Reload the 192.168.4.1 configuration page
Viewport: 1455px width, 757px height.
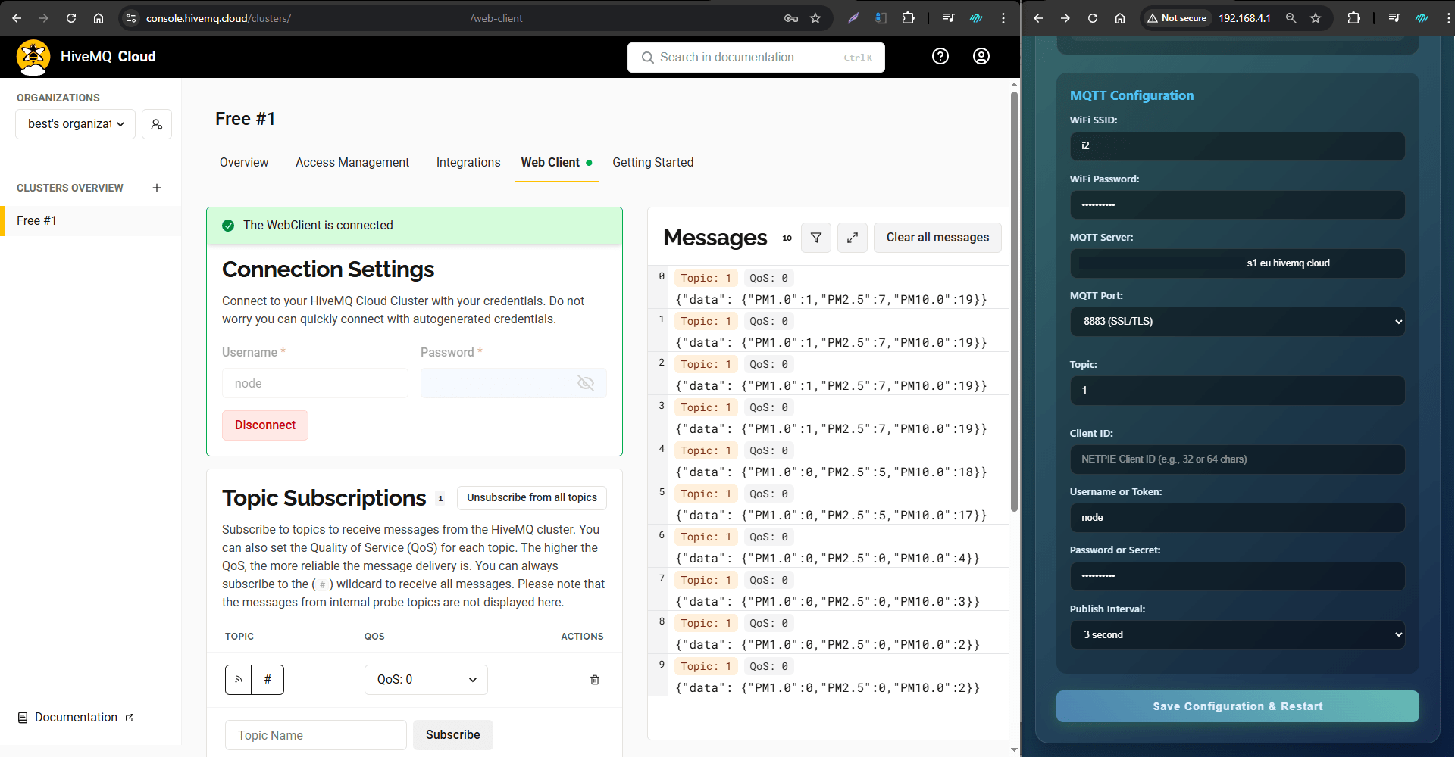pyautogui.click(x=1093, y=18)
